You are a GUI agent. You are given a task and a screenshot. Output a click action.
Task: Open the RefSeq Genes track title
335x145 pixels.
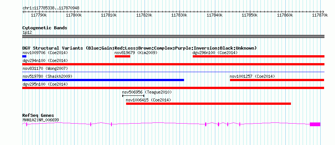pos(38,116)
